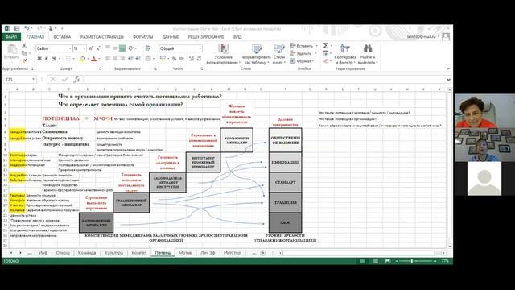Open the Команда worksheet tab
515x290 pixels.
[87, 252]
